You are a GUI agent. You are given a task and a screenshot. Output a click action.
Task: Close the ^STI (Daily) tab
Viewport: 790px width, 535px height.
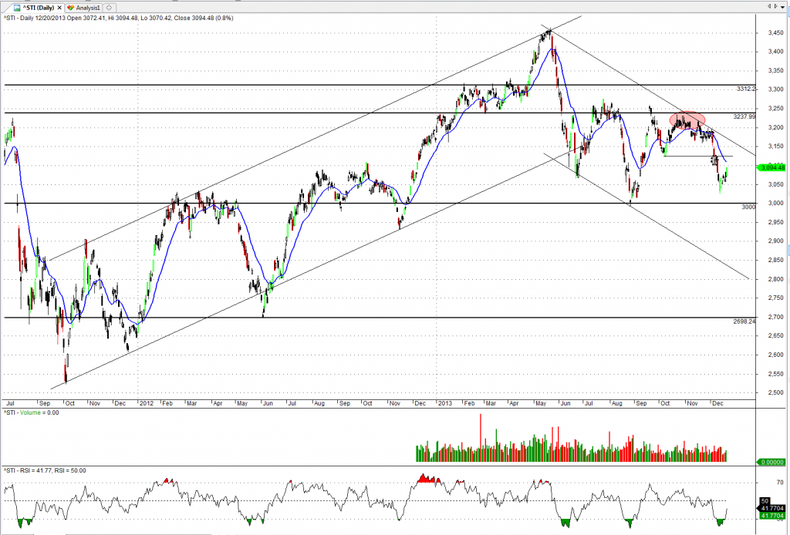click(x=61, y=5)
